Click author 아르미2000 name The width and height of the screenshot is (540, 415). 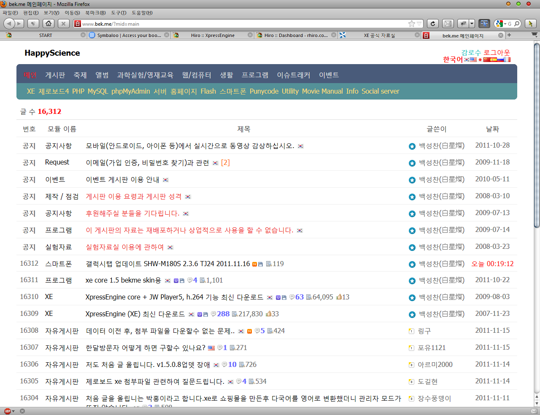point(435,365)
